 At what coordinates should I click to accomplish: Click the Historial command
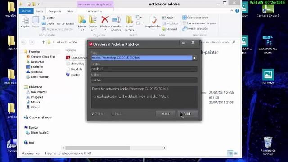[x=170, y=29]
